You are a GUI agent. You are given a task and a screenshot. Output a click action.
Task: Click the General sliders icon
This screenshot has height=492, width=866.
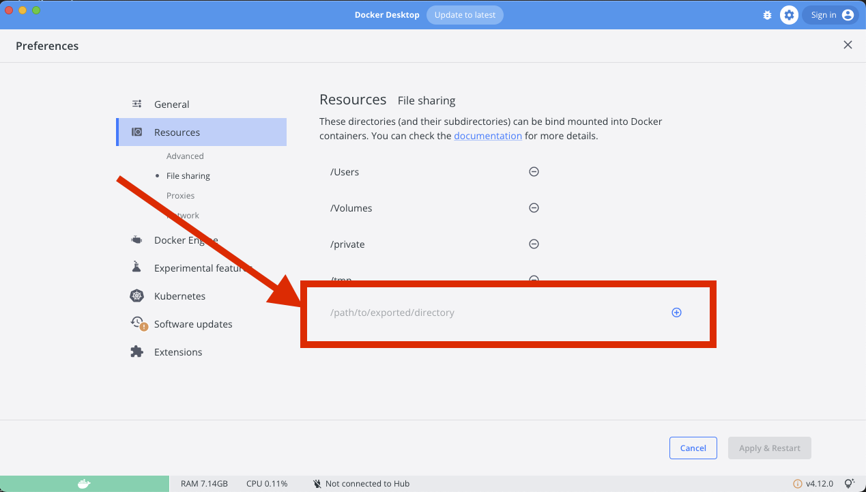(x=136, y=104)
